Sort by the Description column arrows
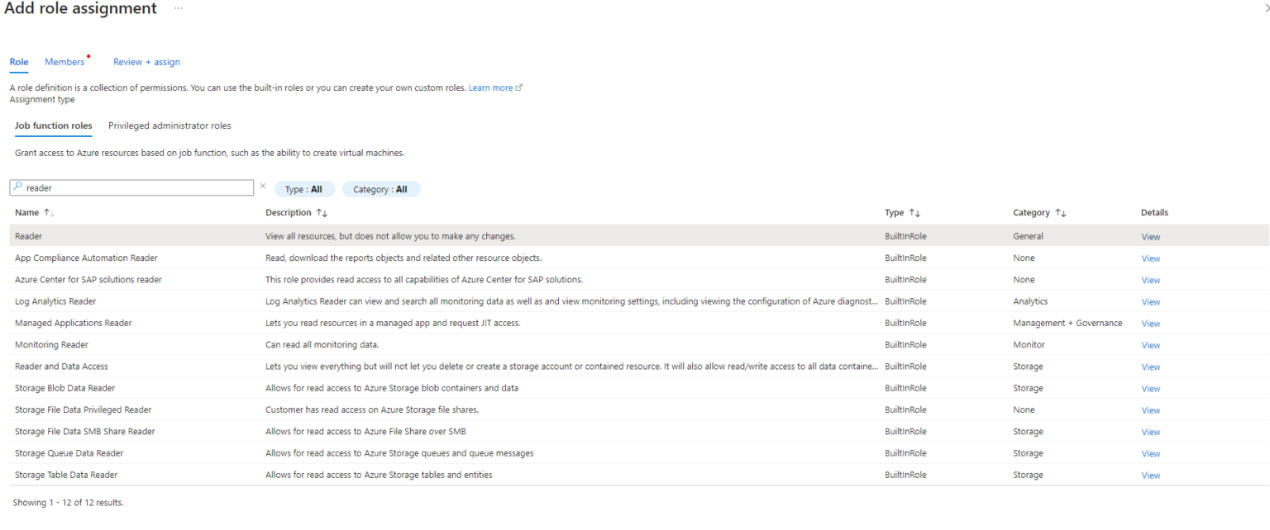This screenshot has width=1270, height=530. [x=322, y=213]
